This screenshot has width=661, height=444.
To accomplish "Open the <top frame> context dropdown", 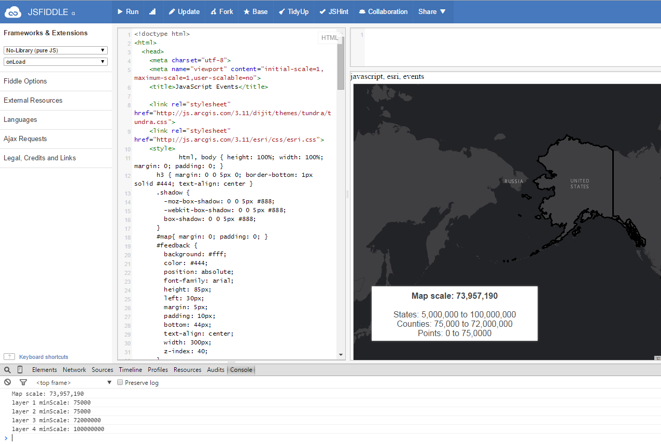I will pyautogui.click(x=74, y=383).
